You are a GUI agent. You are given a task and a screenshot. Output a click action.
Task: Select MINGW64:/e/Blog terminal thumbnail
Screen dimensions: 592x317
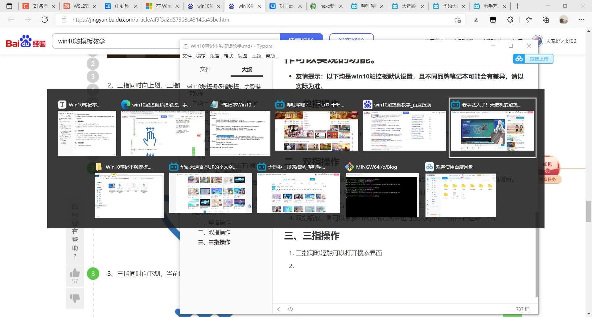(x=382, y=190)
